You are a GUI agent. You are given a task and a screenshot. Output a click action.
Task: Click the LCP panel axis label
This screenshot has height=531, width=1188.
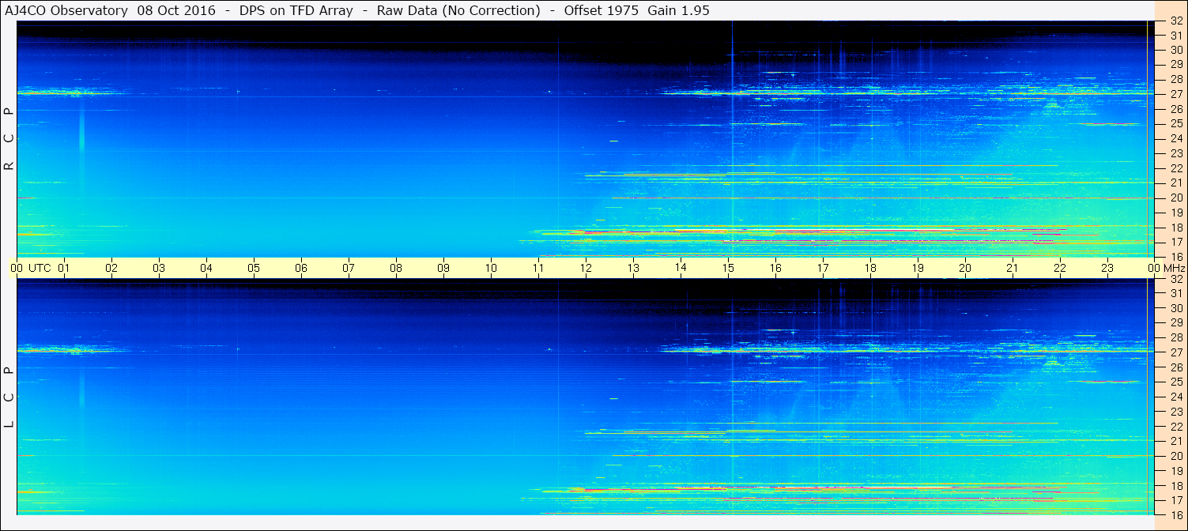point(9,396)
